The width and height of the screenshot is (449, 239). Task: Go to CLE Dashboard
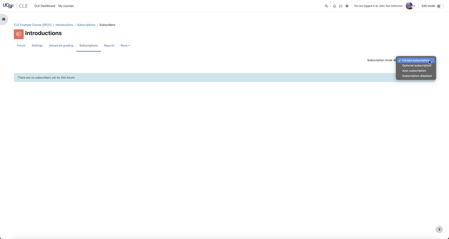coord(45,6)
